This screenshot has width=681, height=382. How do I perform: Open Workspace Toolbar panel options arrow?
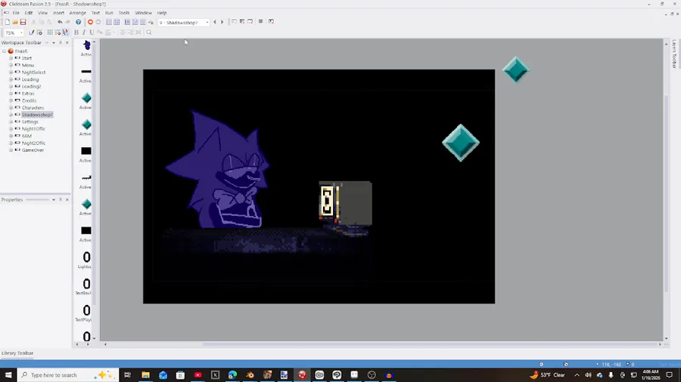(54, 43)
